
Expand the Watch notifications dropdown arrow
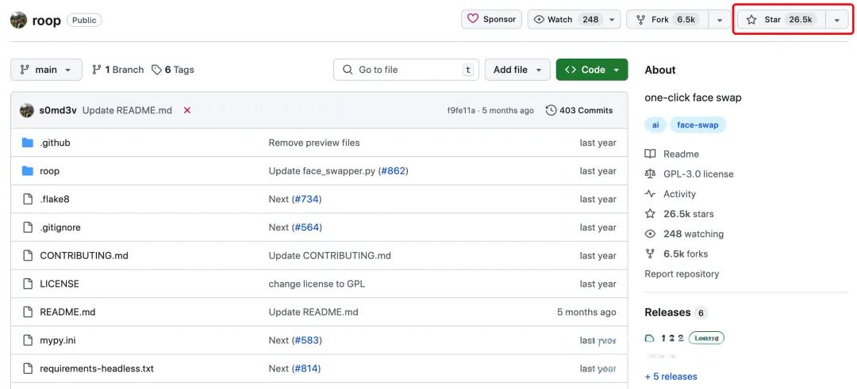pyautogui.click(x=612, y=20)
